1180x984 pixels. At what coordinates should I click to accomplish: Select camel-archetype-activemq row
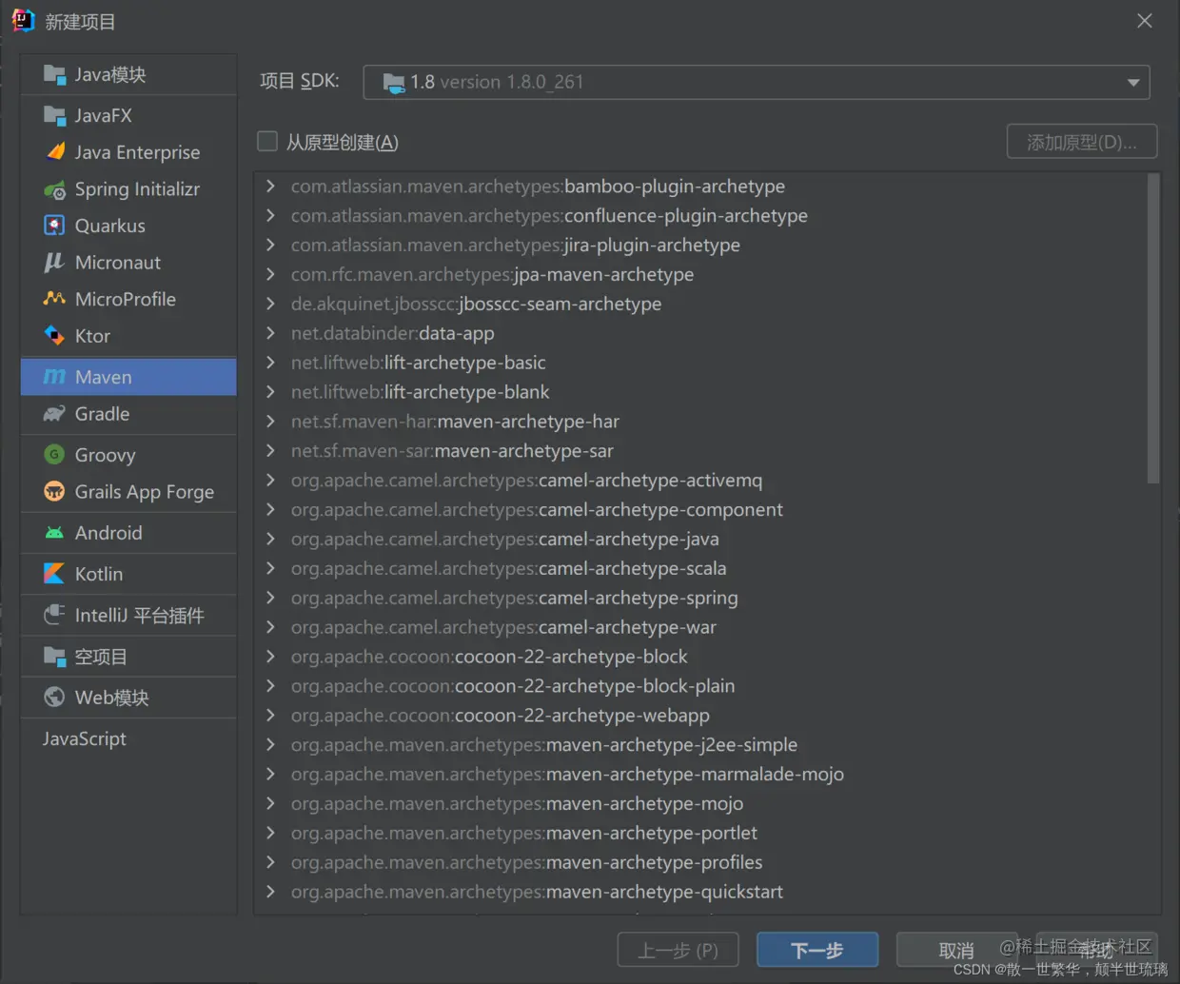pyautogui.click(x=700, y=481)
